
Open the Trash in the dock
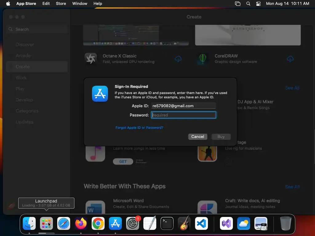pyautogui.click(x=286, y=223)
